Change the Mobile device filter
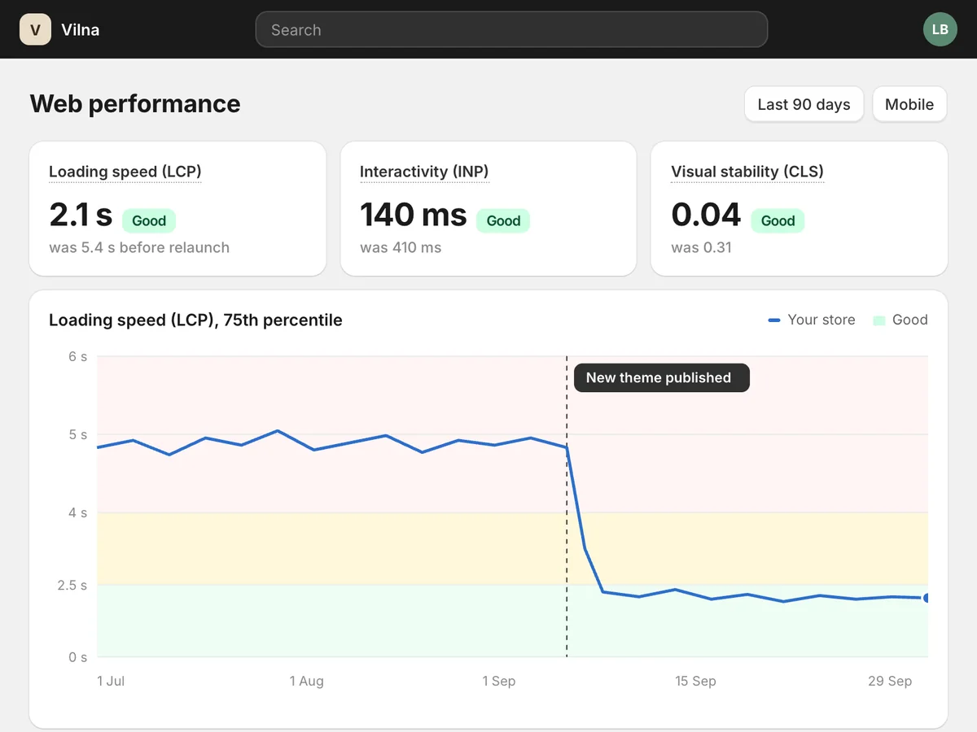This screenshot has width=977, height=732. click(909, 104)
